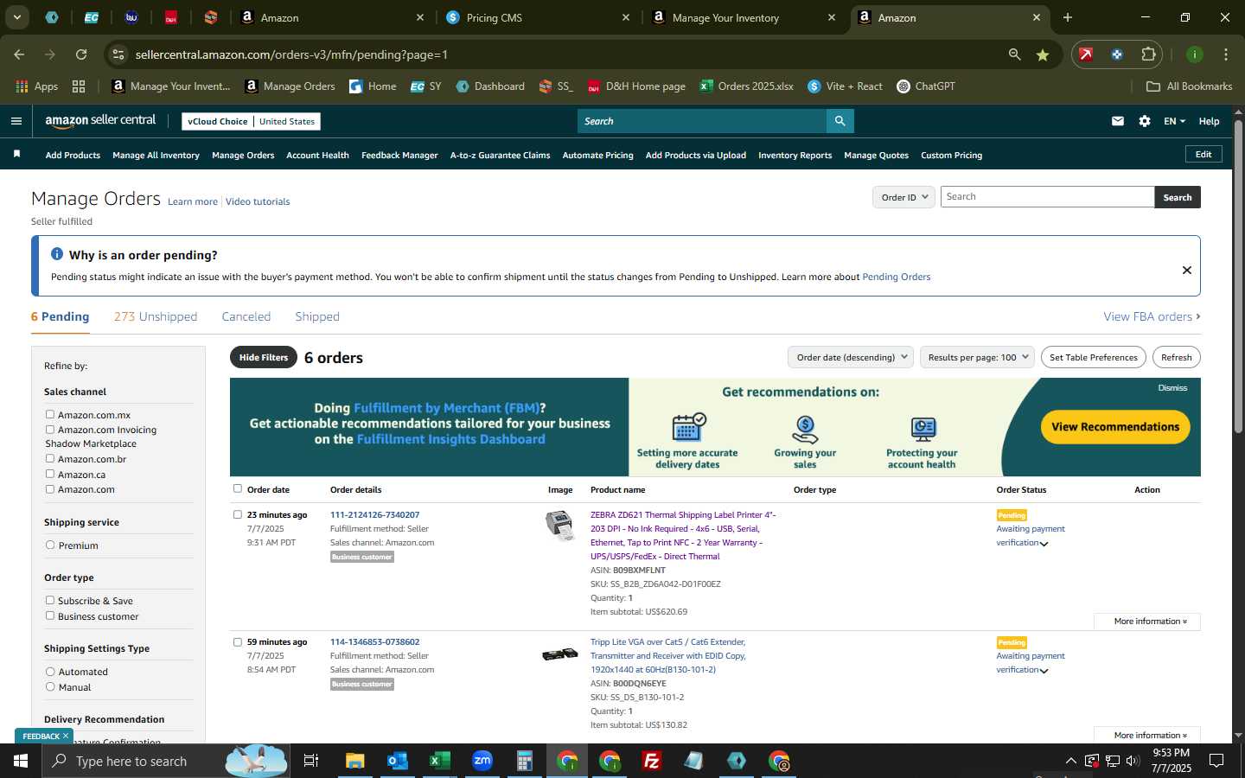Screen dimensions: 1245x778
Task: Open the browser tab search dropdown arrow
Action: 16,17
